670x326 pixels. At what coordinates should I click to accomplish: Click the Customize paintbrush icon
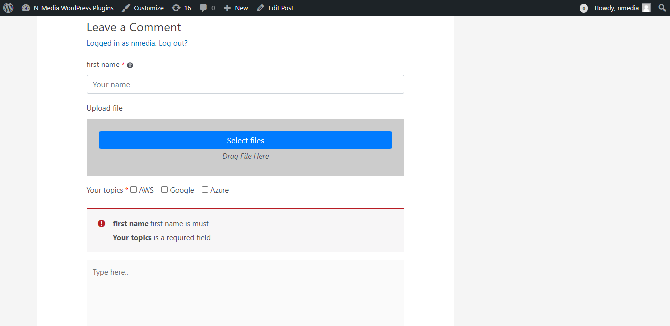126,8
